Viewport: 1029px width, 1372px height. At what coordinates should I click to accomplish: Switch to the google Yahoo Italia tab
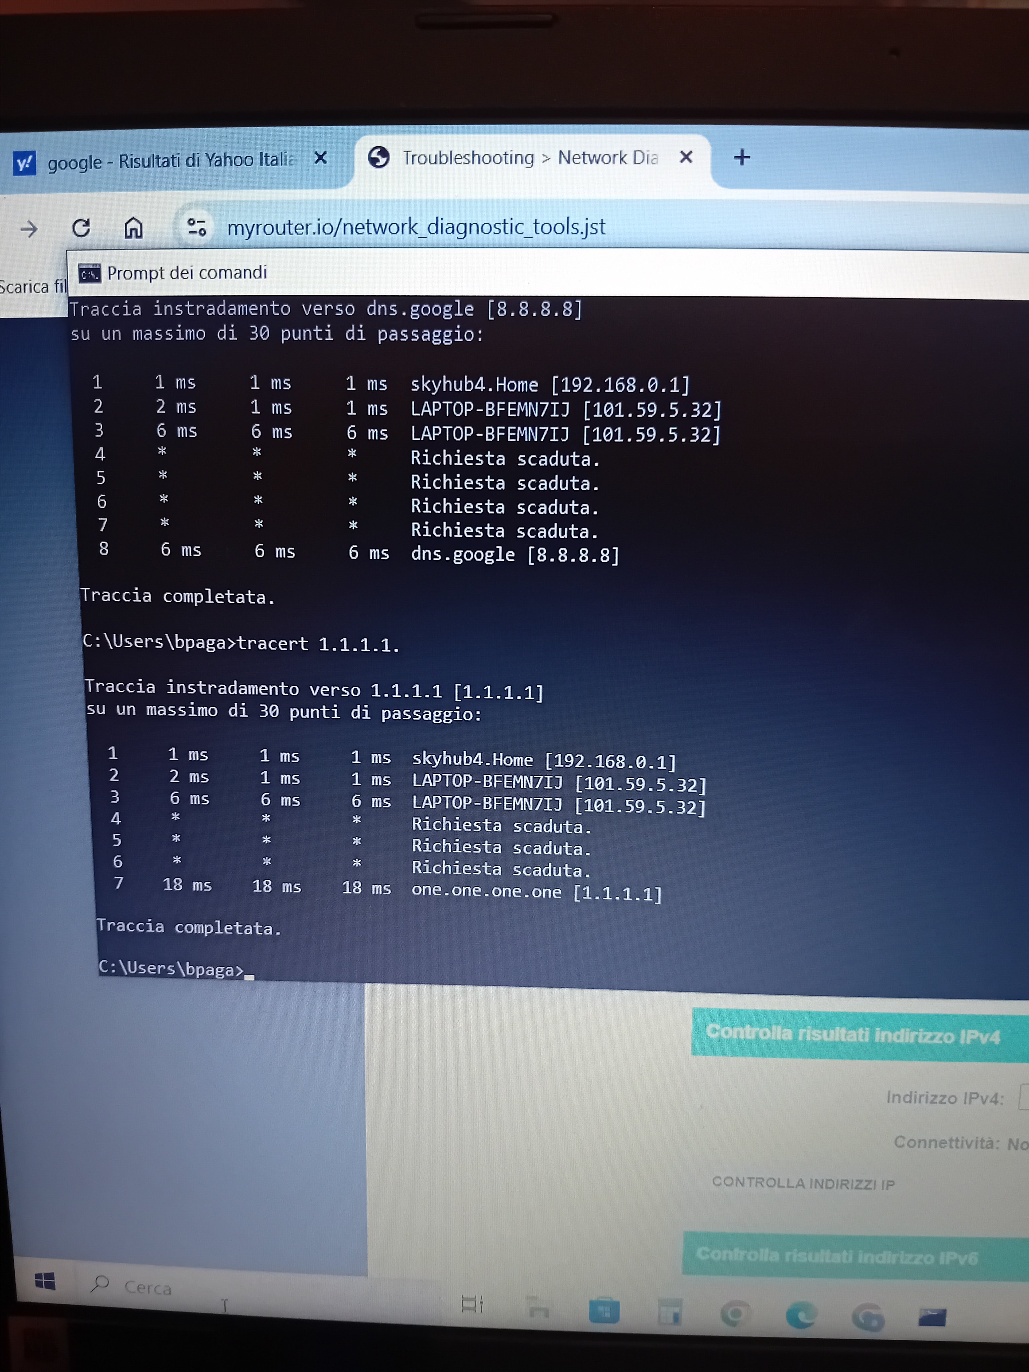(x=170, y=161)
